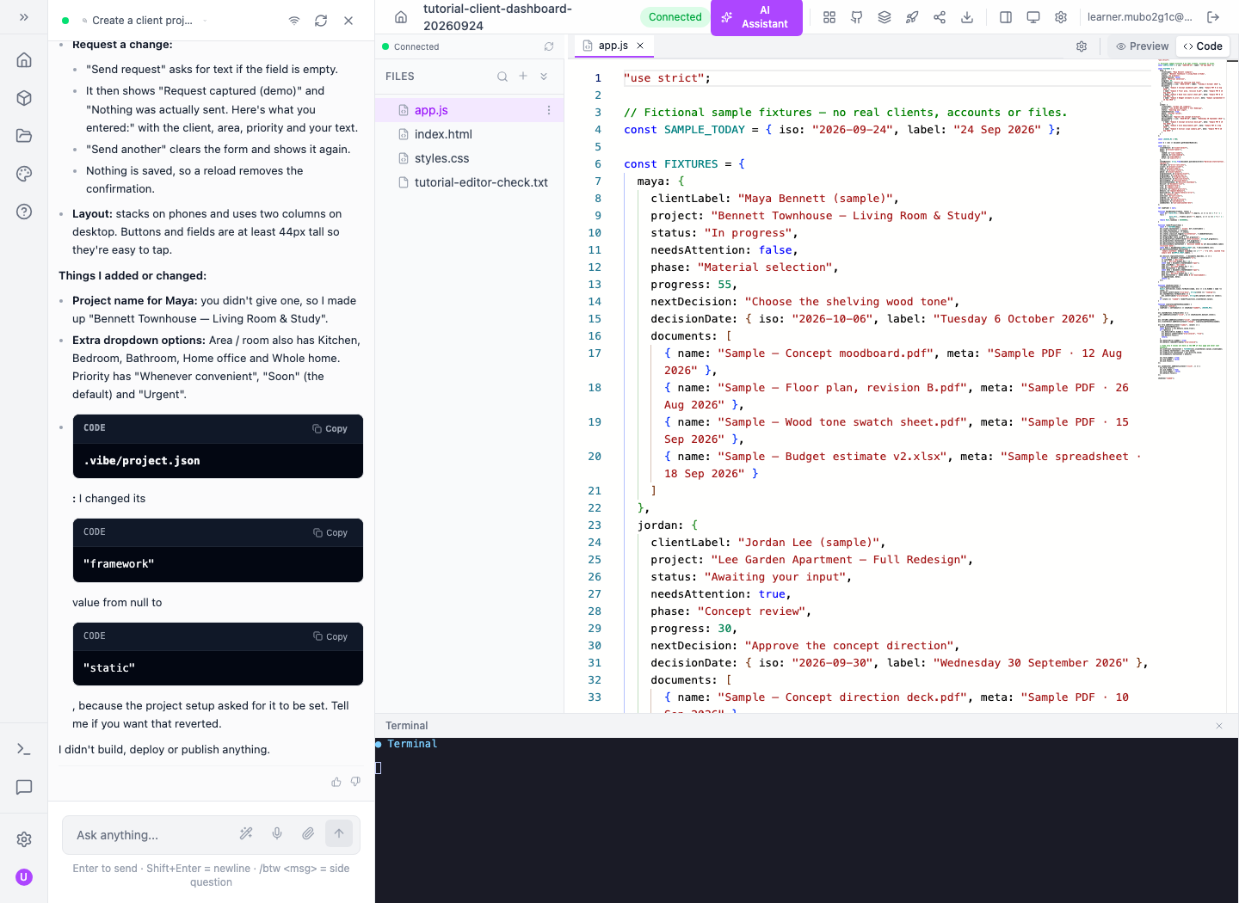Click the rocket deploy icon
Screen dimensions: 1239x903
point(912,17)
